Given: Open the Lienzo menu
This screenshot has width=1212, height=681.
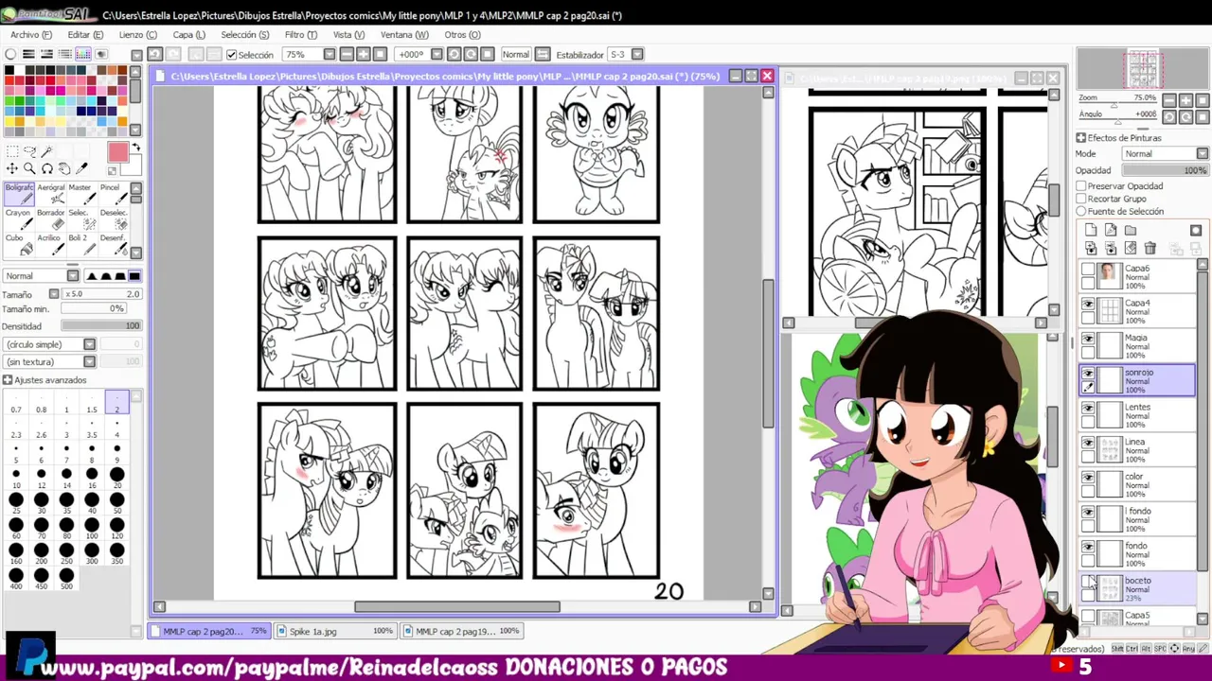Looking at the screenshot, I should (x=137, y=35).
